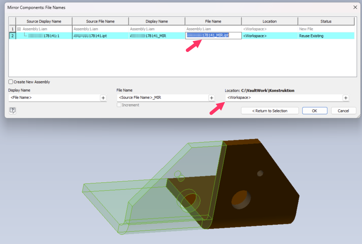Click the File Name scheme field with _MIR
The width and height of the screenshot is (362, 244).
(162, 98)
